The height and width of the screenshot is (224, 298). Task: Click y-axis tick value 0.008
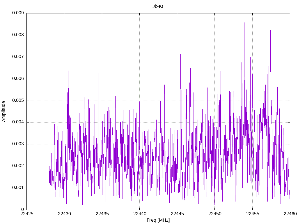coord(18,35)
